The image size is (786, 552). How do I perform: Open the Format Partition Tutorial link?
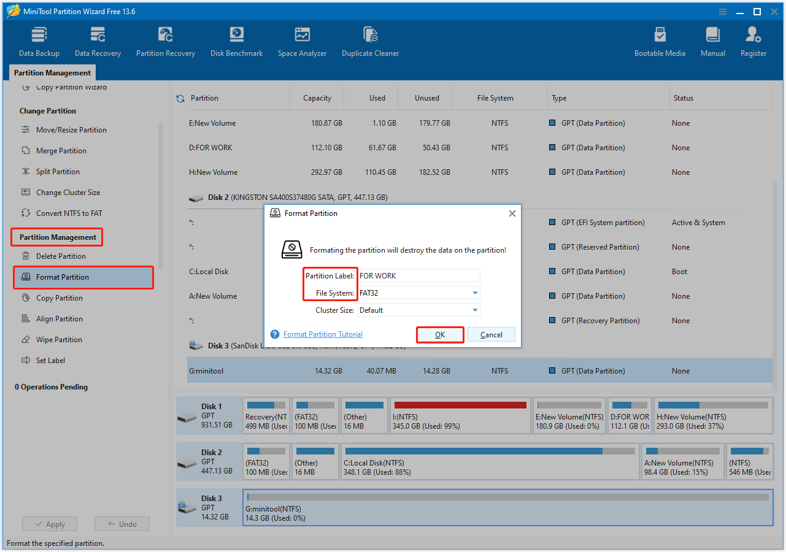(x=322, y=334)
